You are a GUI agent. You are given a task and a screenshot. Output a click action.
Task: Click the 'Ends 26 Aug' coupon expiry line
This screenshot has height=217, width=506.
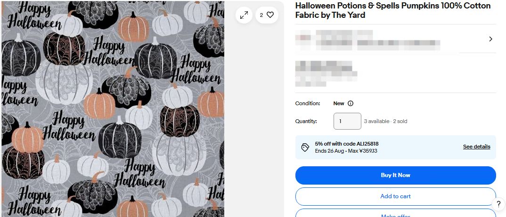point(346,151)
